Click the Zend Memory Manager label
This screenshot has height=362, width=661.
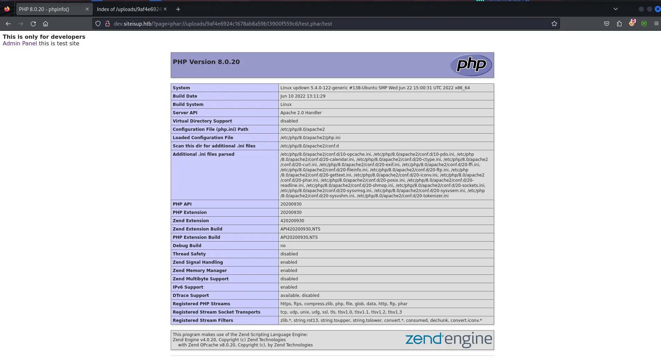click(200, 271)
